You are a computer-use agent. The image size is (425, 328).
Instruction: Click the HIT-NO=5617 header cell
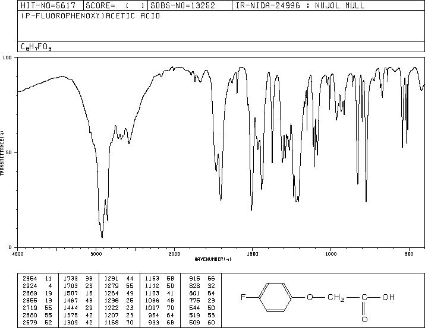tap(51, 5)
